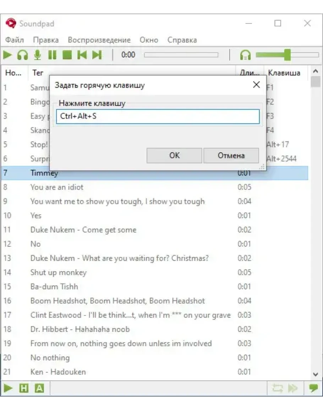Viewport: 323px width, 410px height.
Task: Click the Отмена button in the dialog
Action: 231,155
